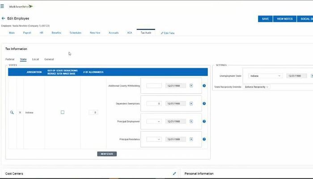Add history entry for Dependent Exemptions
The image size is (313, 179).
[191, 103]
